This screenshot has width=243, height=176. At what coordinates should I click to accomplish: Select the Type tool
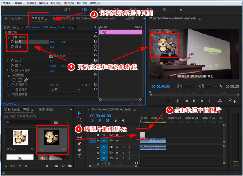click(79, 156)
